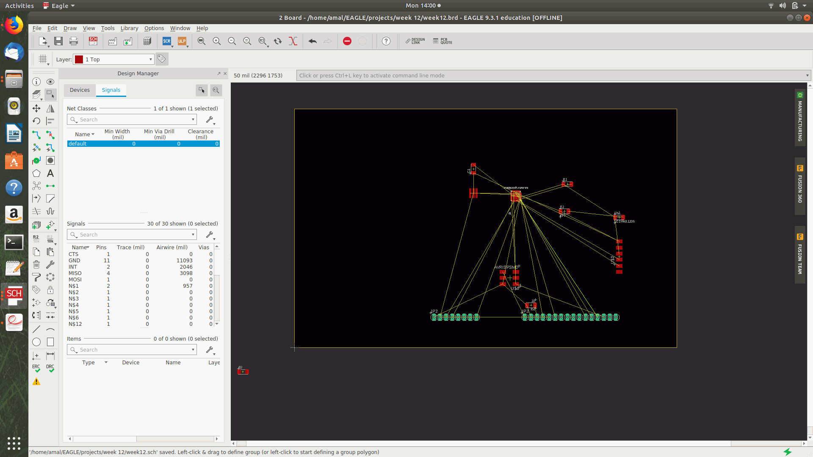Screen dimensions: 813x457
Task: Switch to the Devices tab
Action: click(x=80, y=90)
